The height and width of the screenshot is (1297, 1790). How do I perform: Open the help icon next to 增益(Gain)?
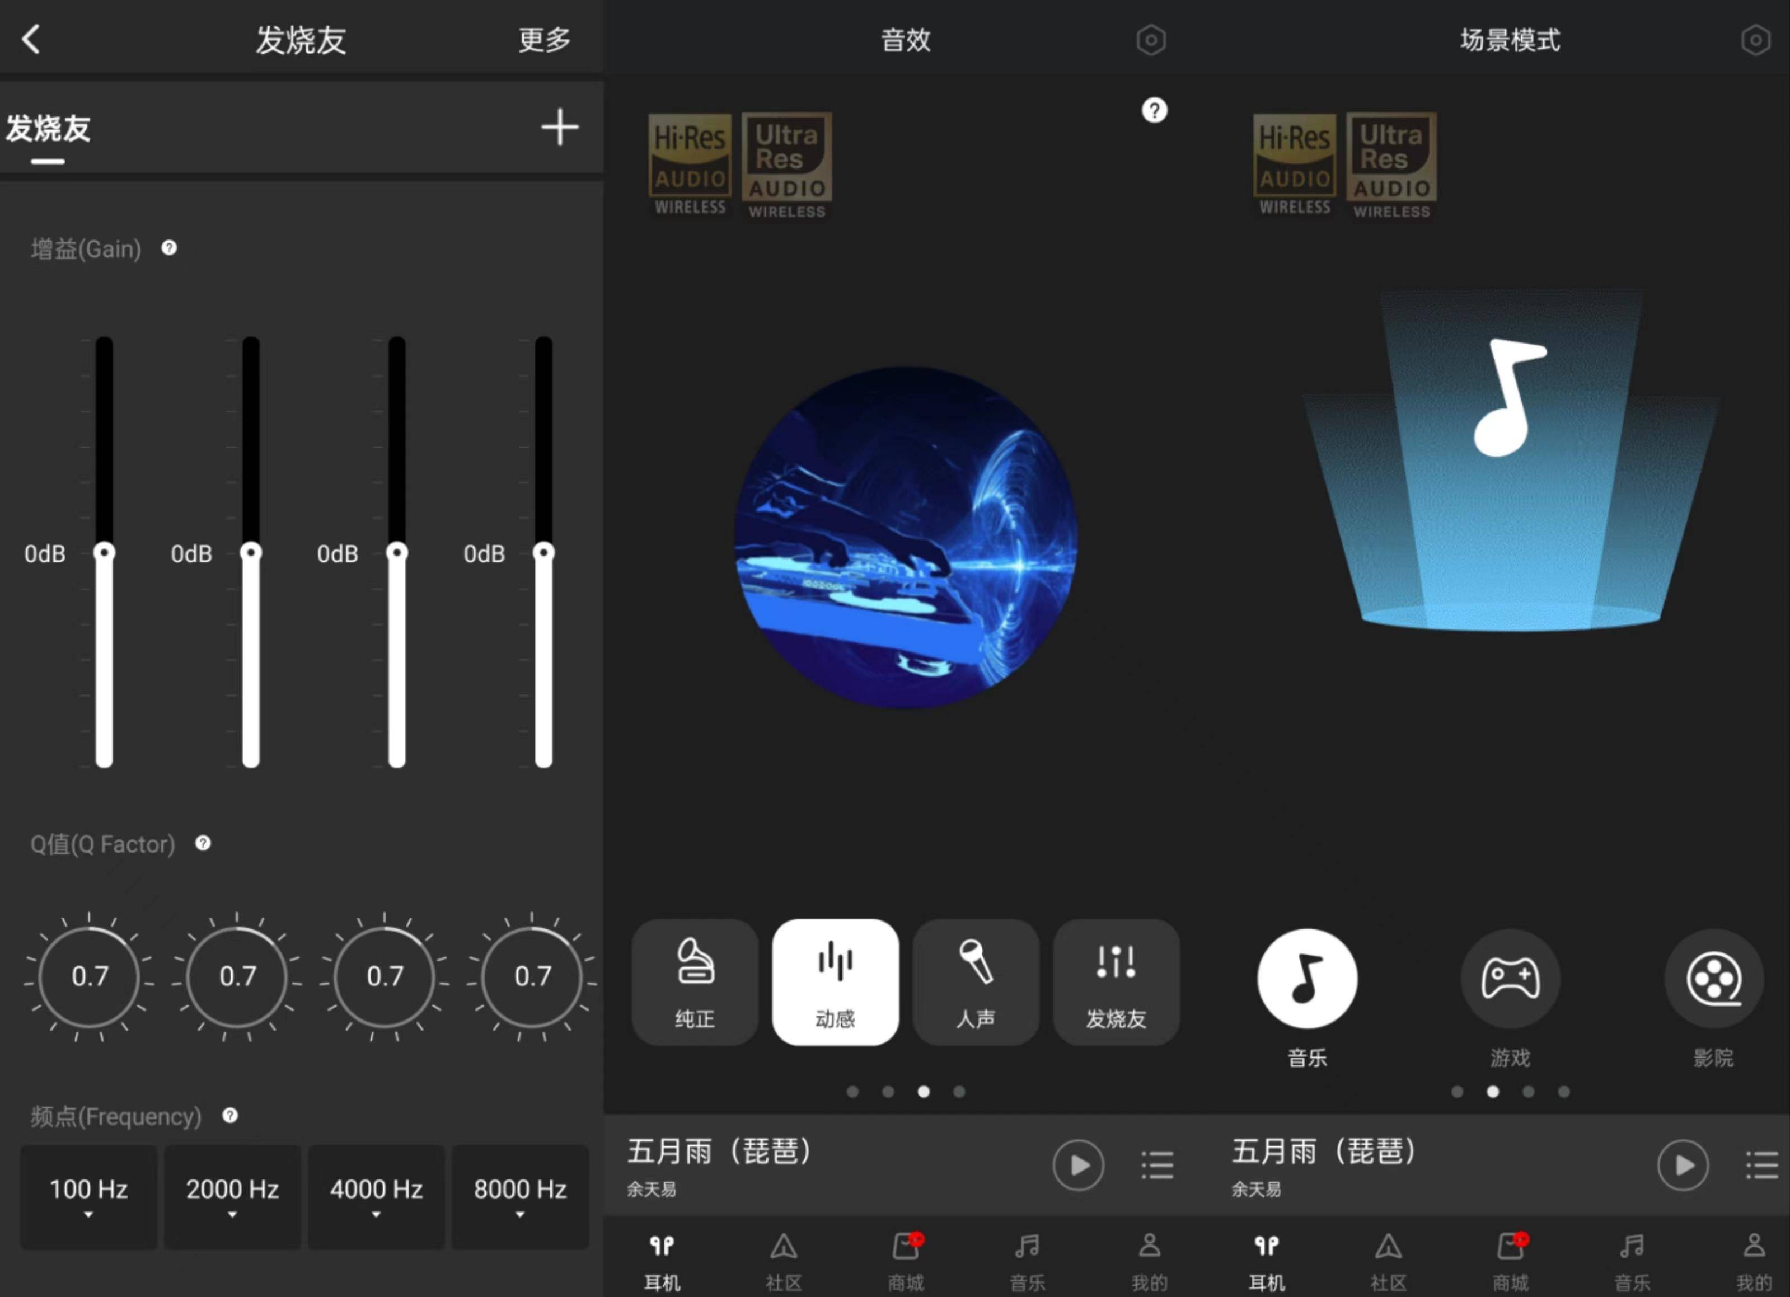pos(169,248)
